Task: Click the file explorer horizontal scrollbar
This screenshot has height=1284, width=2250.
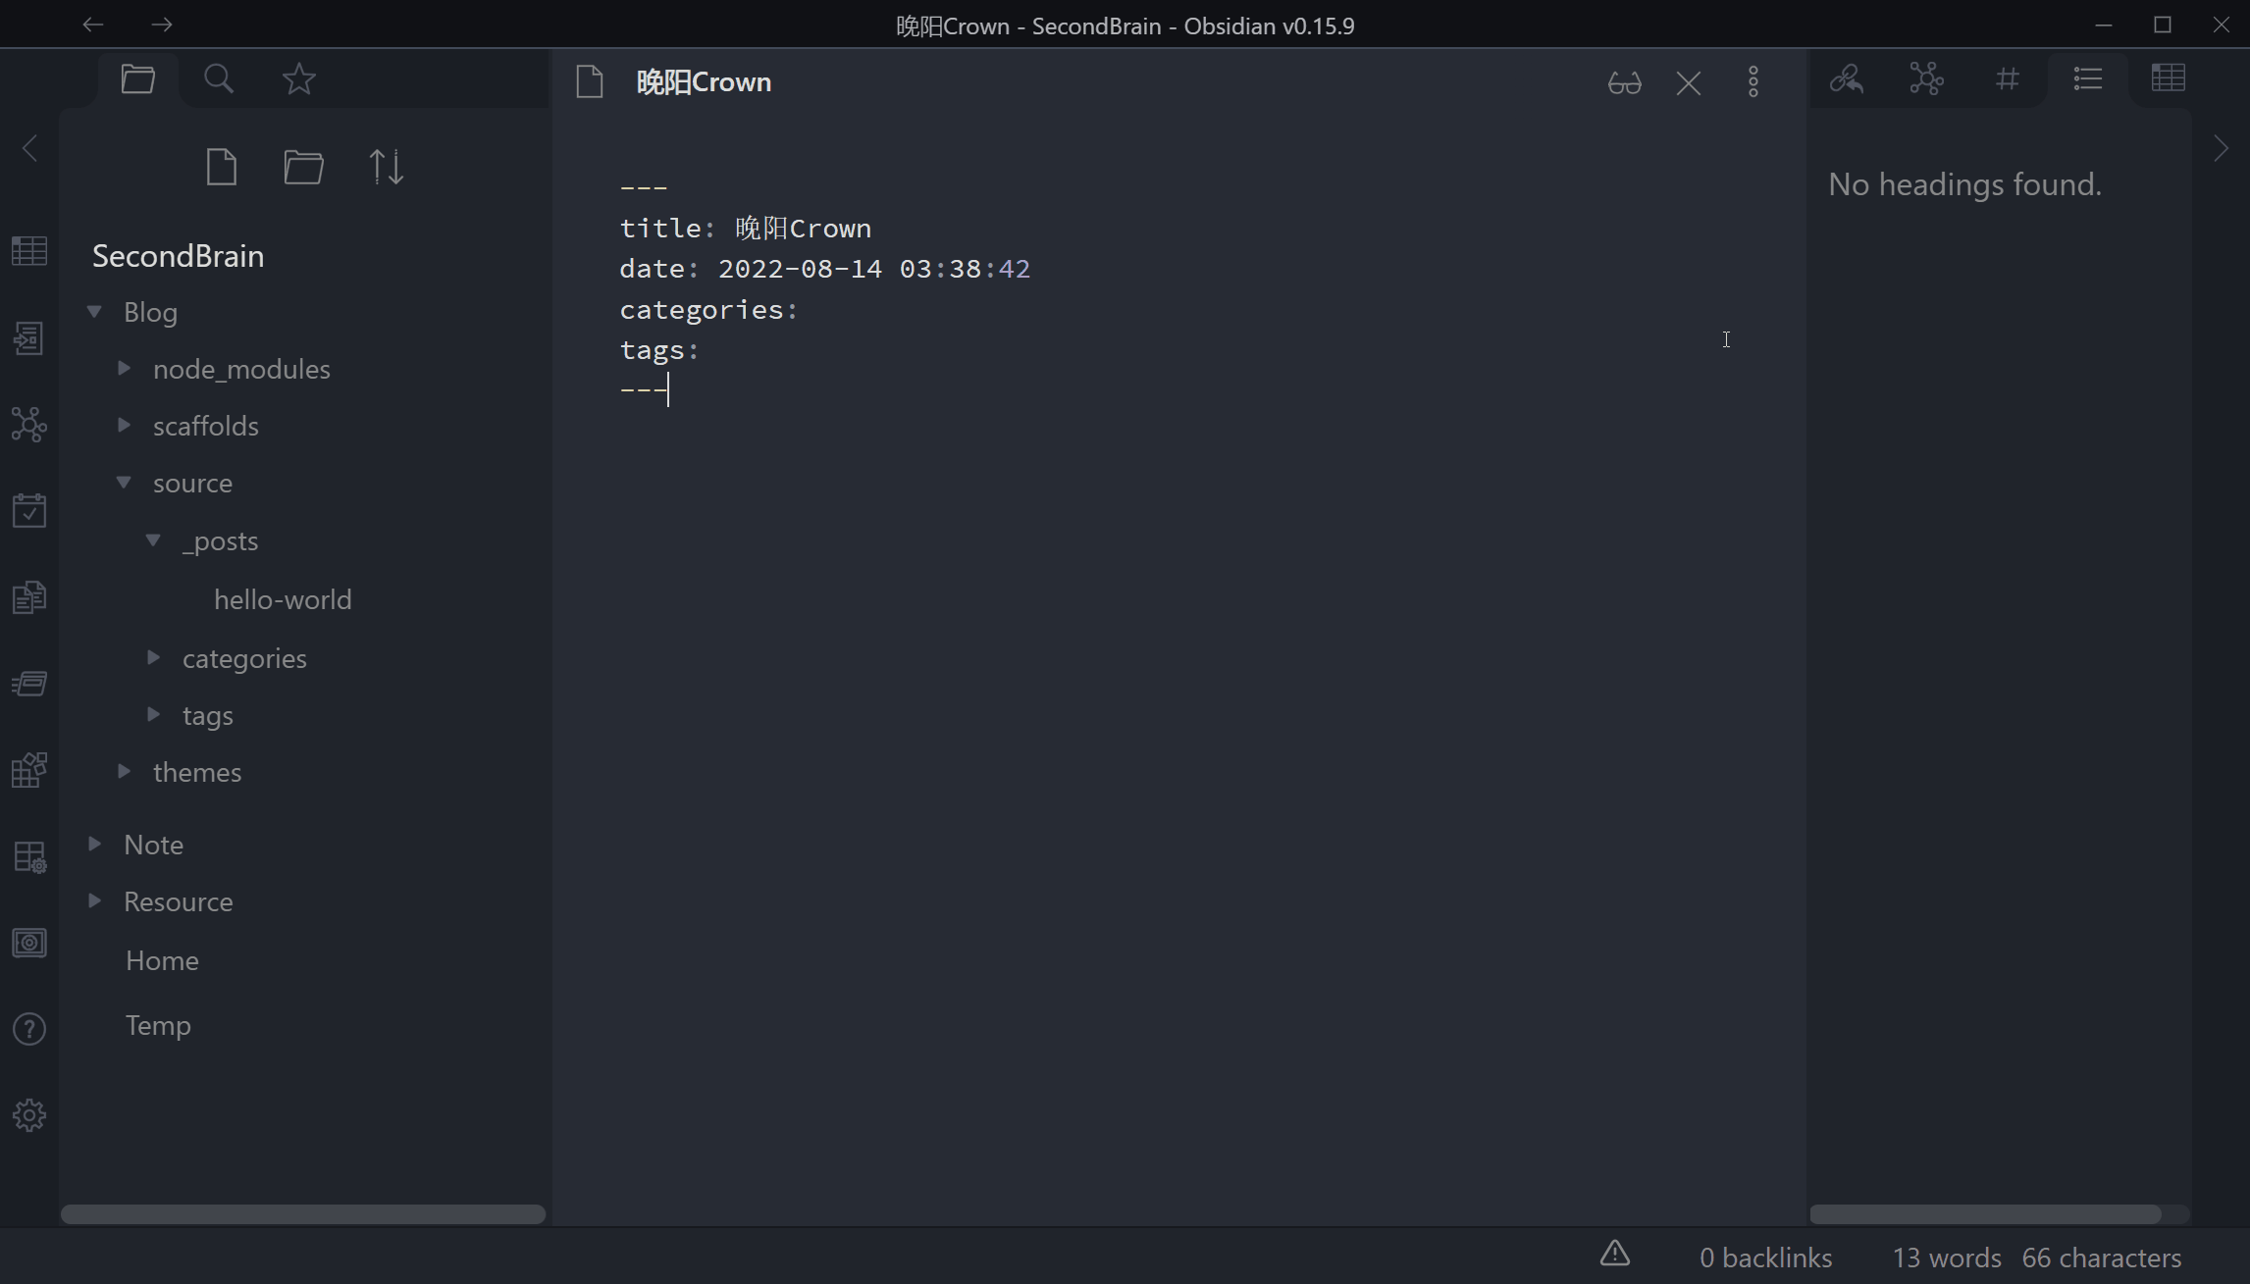Action: (302, 1214)
